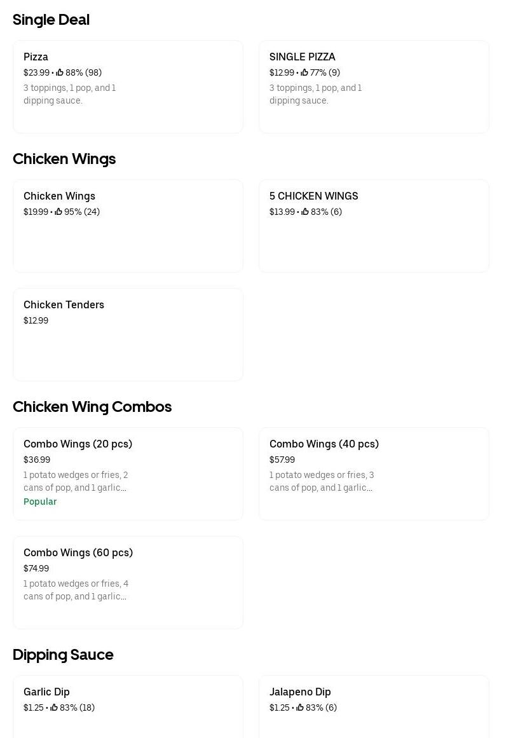
Task: Click thumbs-up icon next to Garlic Dip
Action: 54,707
